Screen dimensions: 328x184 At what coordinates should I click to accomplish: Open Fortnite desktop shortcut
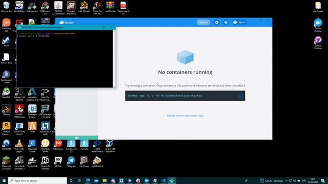coord(84,145)
